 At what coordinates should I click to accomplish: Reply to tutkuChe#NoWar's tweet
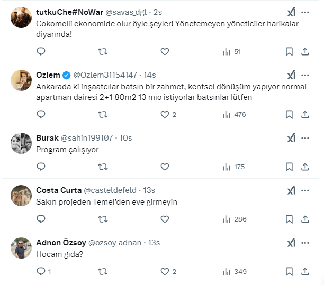(x=41, y=51)
